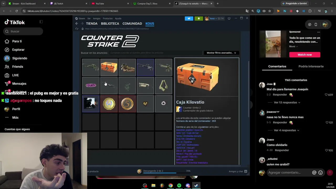Like joaacoo's comment
The width and height of the screenshot is (336, 189).
327,123
